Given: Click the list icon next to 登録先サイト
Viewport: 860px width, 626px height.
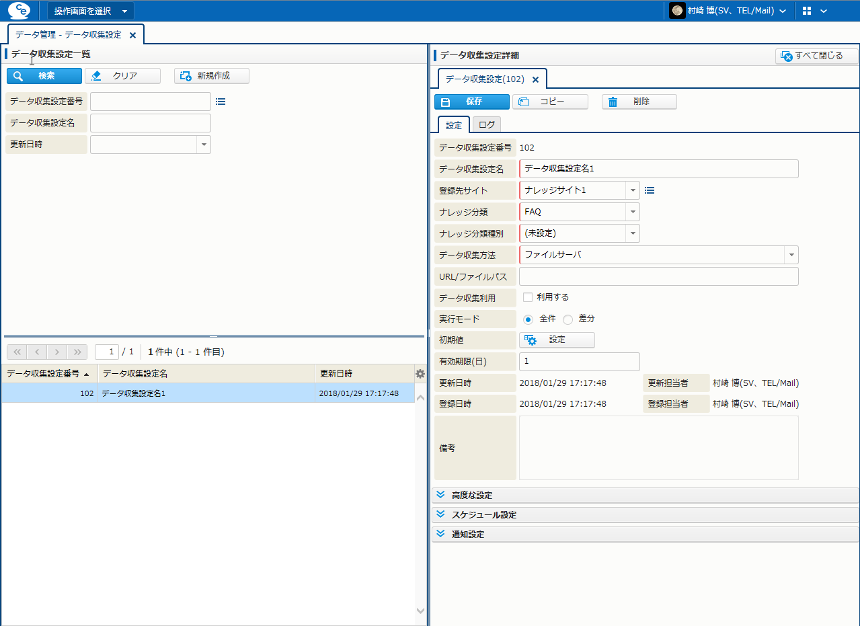Looking at the screenshot, I should coord(650,191).
